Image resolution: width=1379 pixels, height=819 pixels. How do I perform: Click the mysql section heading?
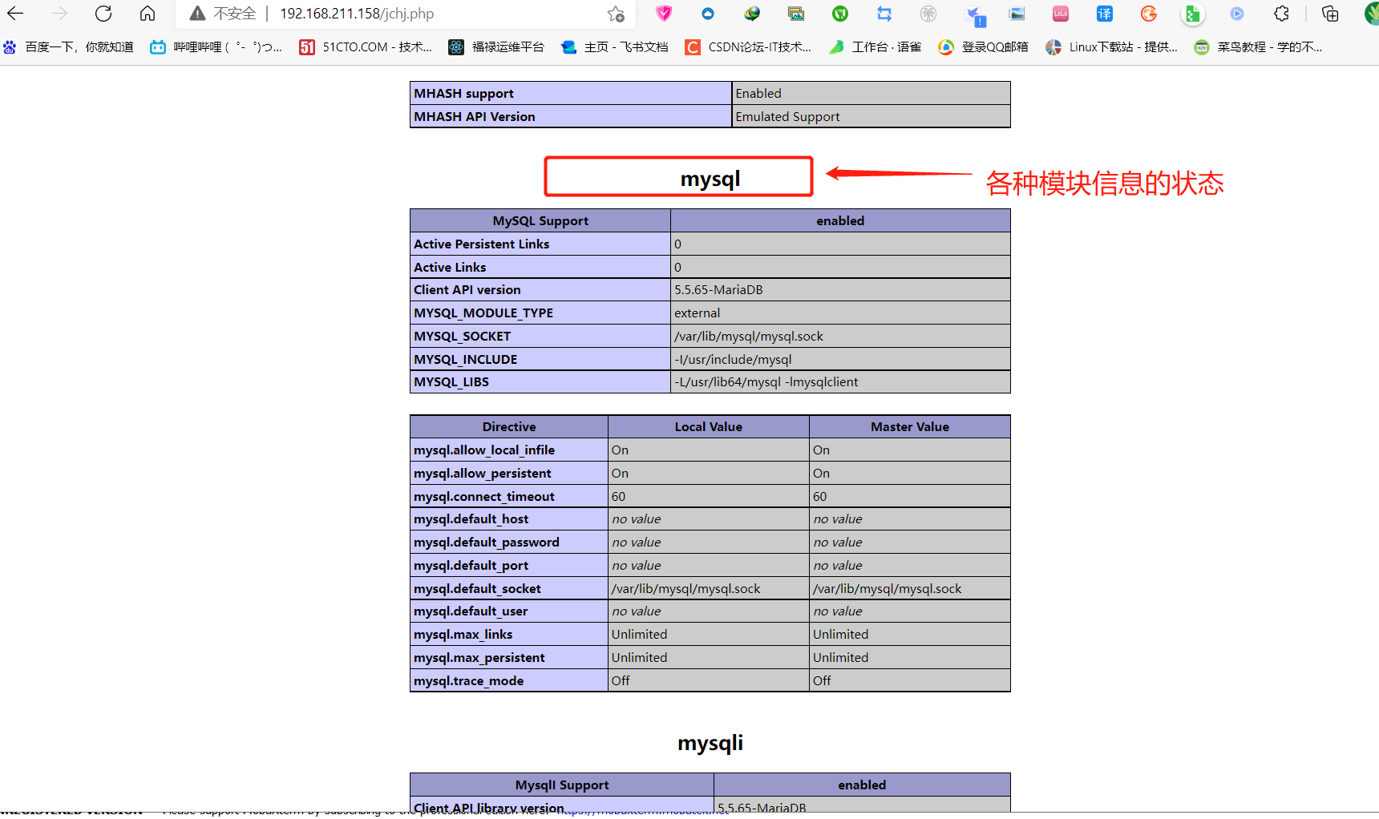click(710, 179)
